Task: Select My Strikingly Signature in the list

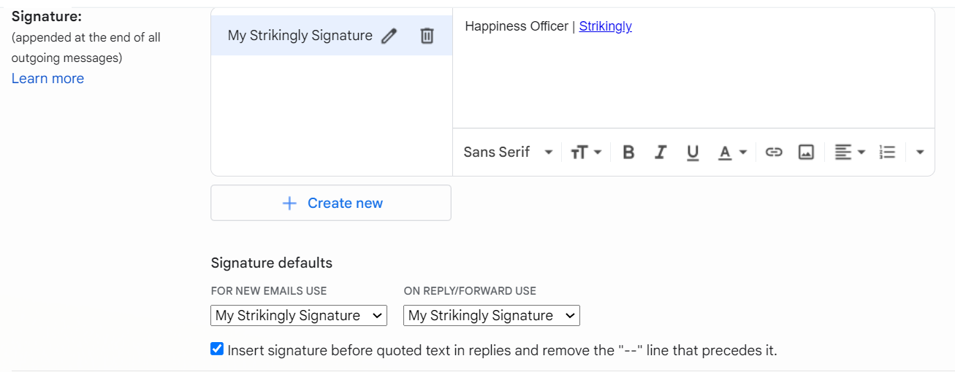Action: pyautogui.click(x=300, y=36)
